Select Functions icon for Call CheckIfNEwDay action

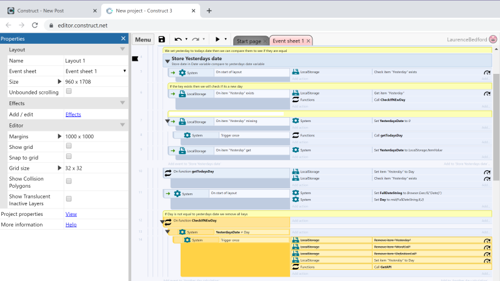pos(296,100)
